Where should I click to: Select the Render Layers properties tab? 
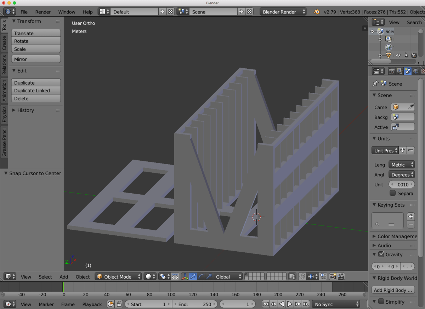pyautogui.click(x=399, y=71)
